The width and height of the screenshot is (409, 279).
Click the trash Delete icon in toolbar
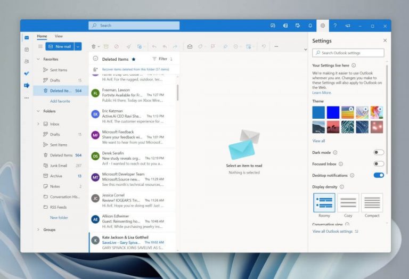point(94,46)
